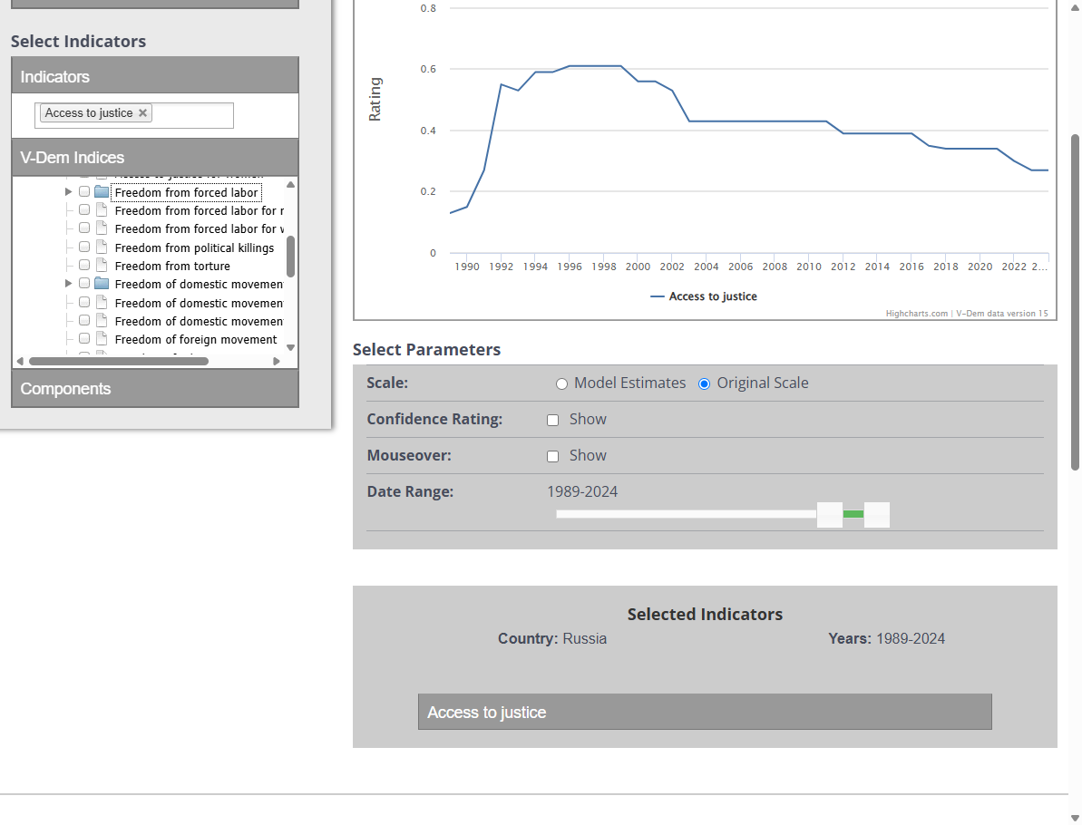Click the indices tree scroll-left arrow

point(20,361)
